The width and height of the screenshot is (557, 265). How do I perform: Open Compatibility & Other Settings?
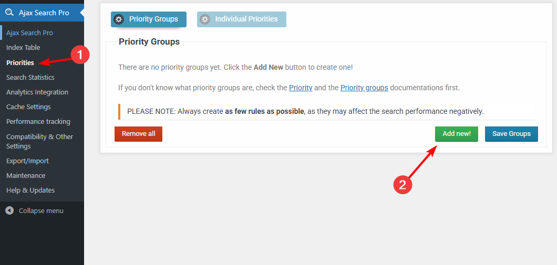(x=39, y=141)
